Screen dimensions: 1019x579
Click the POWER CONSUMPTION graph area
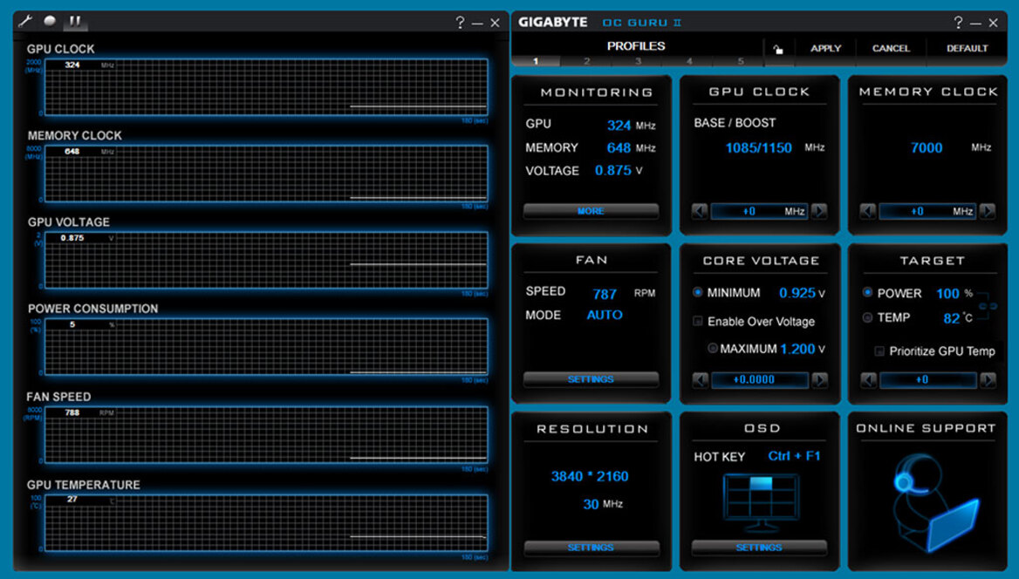coord(266,346)
